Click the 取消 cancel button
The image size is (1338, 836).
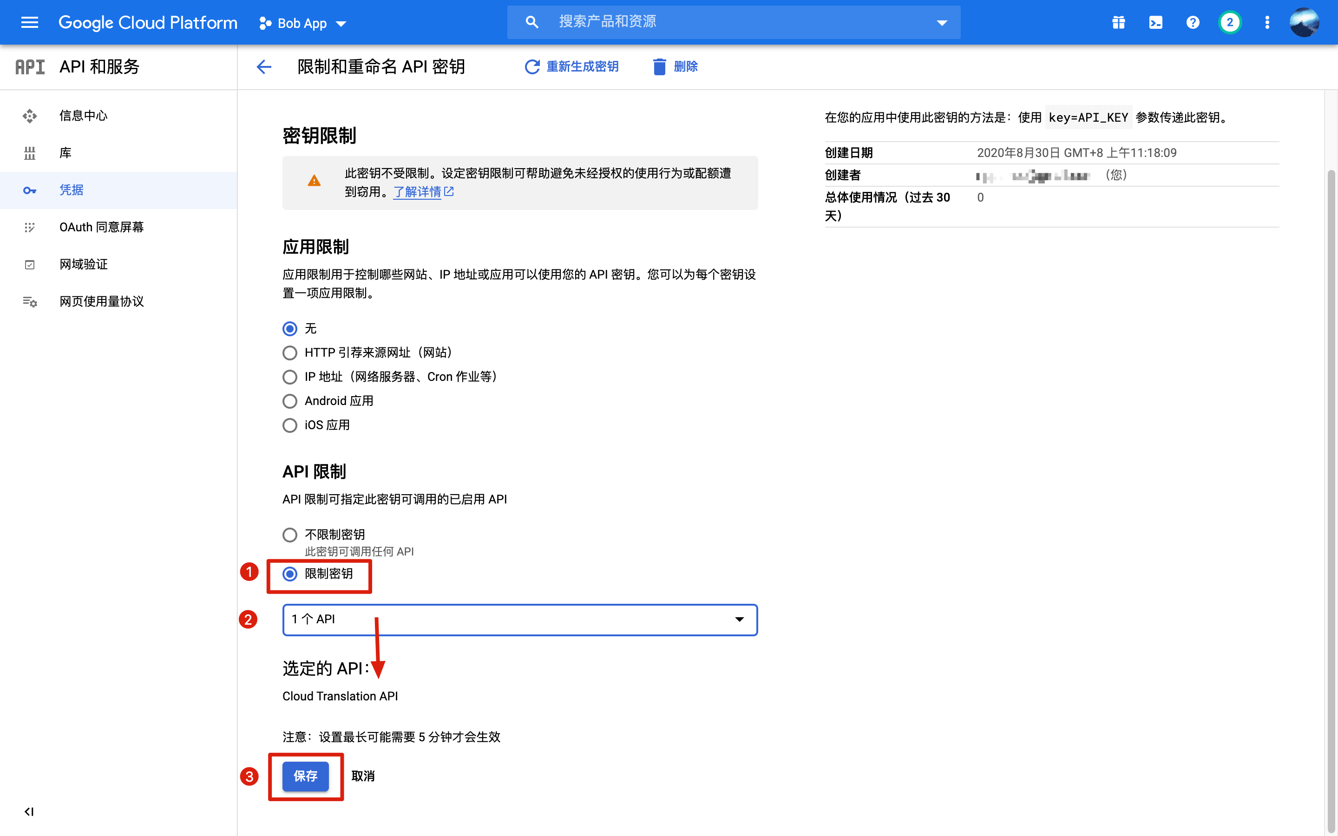(363, 776)
